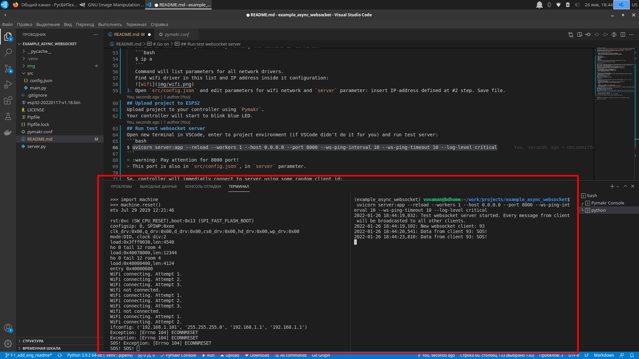This screenshot has height=359, width=639.
Task: Select Pymakr Console in terminal list
Action: click(607, 203)
